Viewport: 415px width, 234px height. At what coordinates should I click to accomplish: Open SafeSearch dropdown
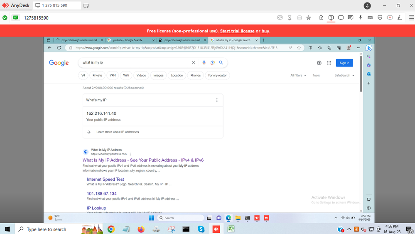point(344,76)
